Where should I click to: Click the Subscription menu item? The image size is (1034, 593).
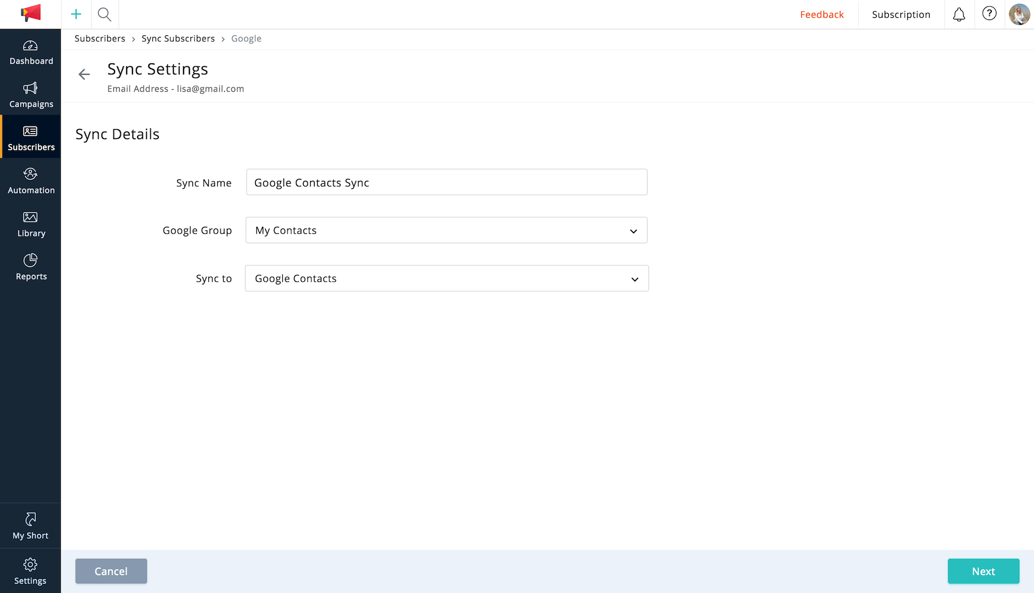click(x=901, y=15)
